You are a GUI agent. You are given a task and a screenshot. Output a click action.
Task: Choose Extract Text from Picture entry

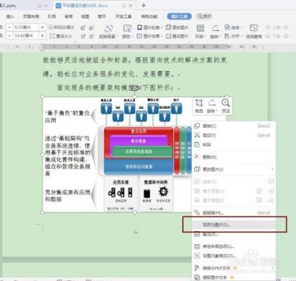click(233, 277)
